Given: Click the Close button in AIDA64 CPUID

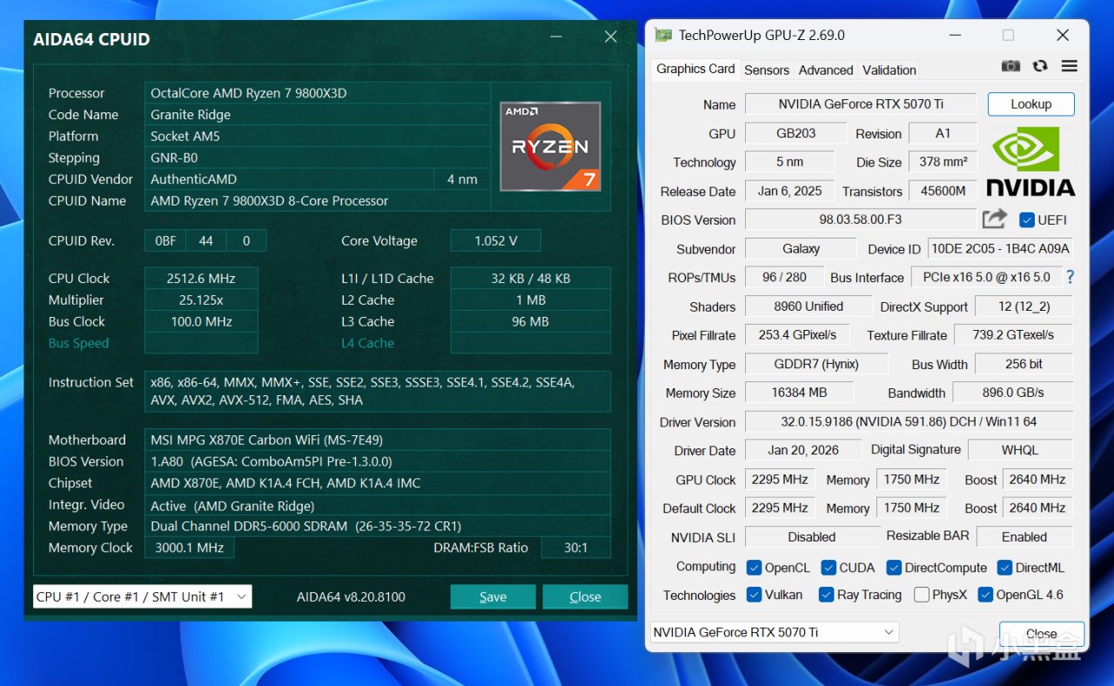Looking at the screenshot, I should tap(585, 596).
